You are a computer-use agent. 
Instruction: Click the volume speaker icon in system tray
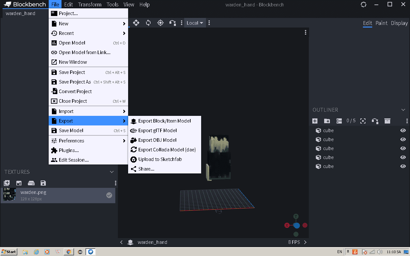[380, 252]
